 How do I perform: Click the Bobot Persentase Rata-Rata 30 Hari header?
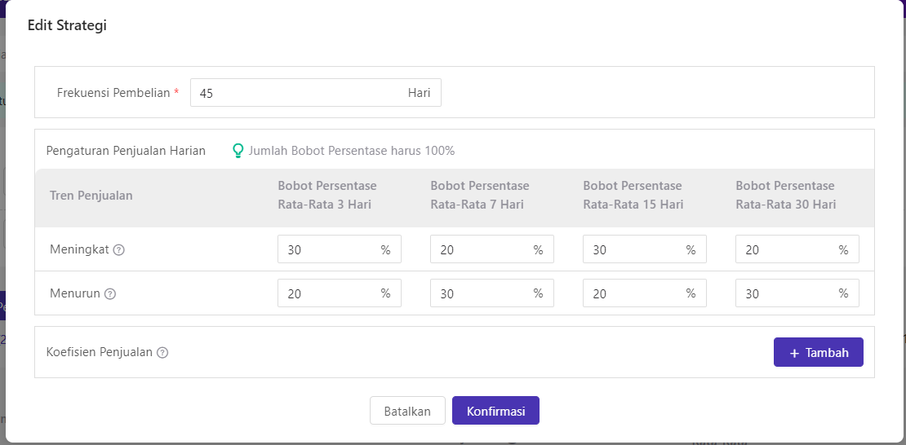click(785, 196)
